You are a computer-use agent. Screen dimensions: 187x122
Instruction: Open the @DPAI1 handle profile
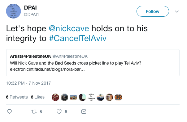point(31,15)
